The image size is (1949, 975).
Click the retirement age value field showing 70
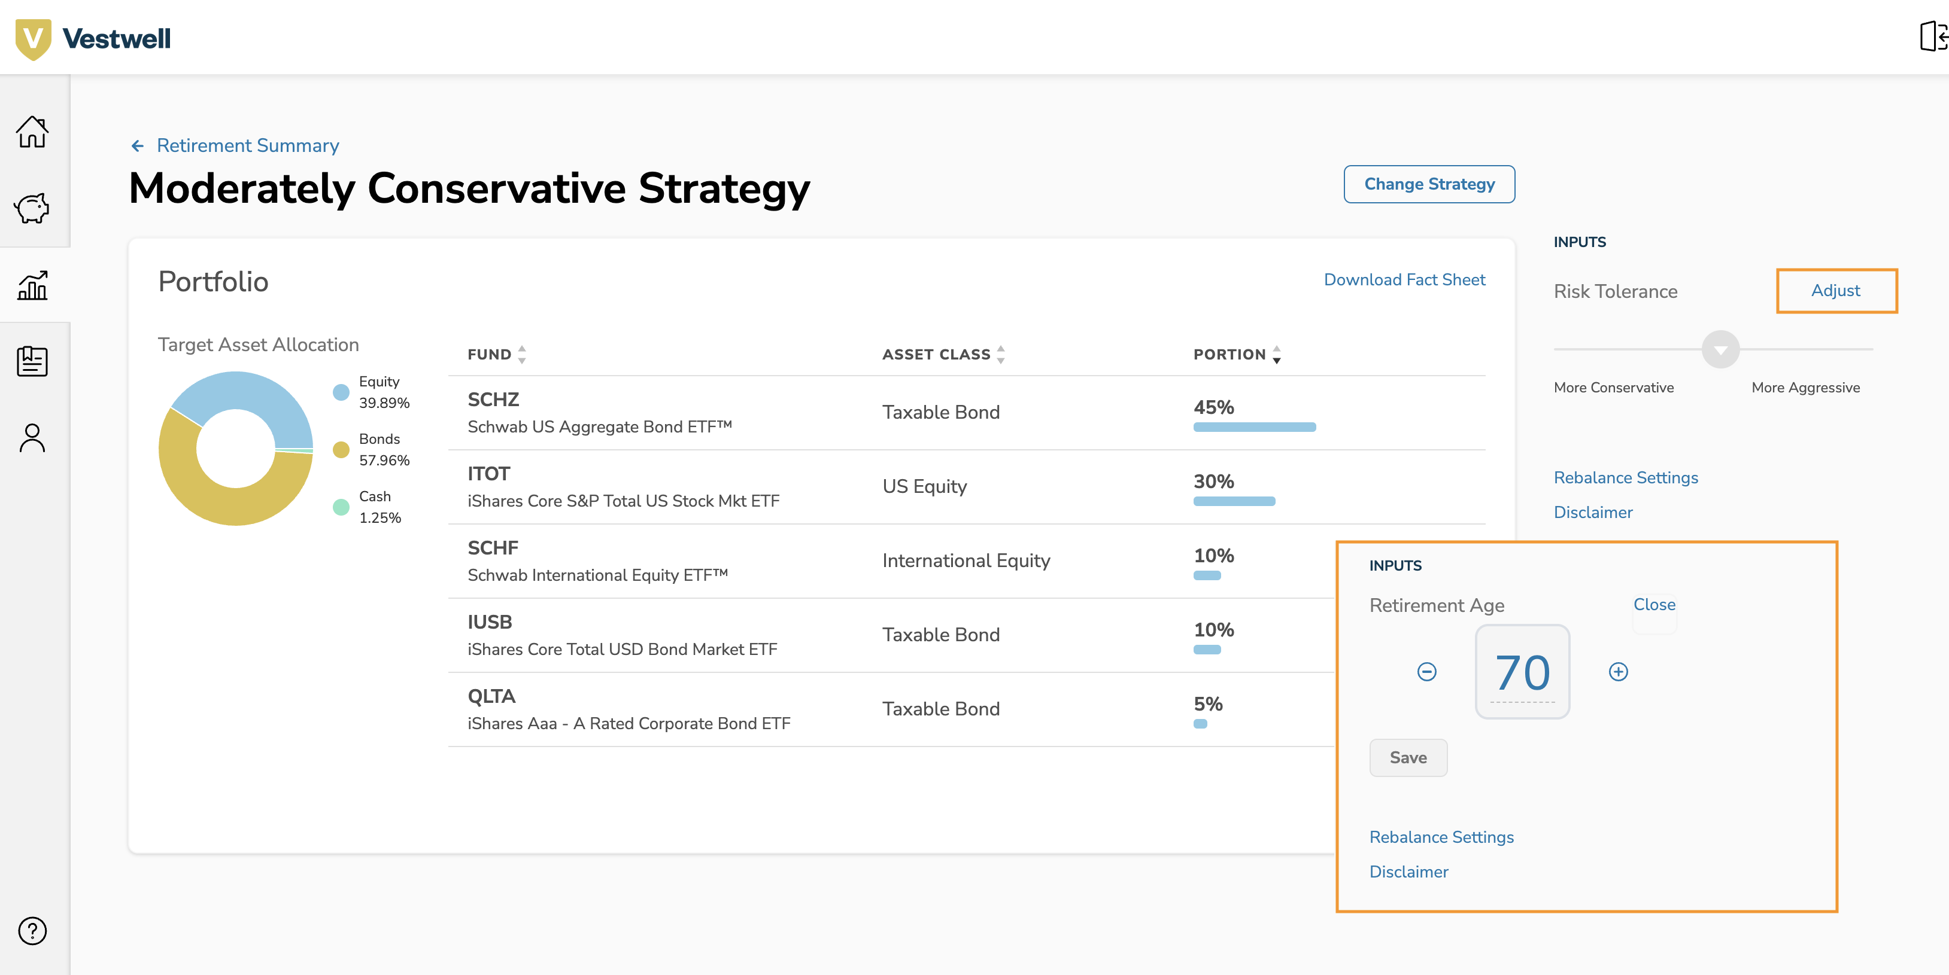(x=1522, y=672)
